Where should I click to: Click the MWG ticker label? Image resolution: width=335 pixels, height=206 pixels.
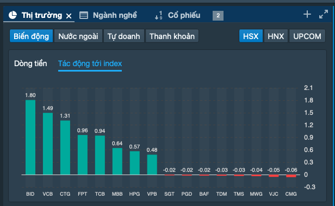coord(256,194)
